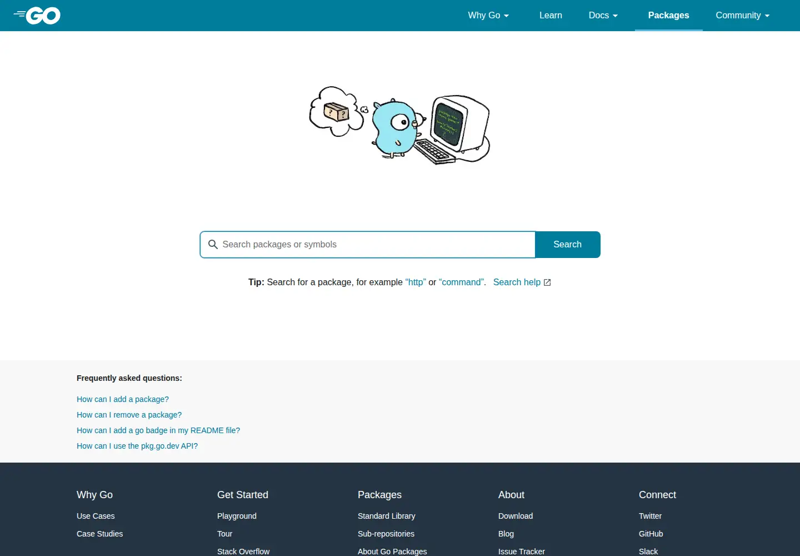Open Standard Library footer link
800x556 pixels.
(387, 516)
